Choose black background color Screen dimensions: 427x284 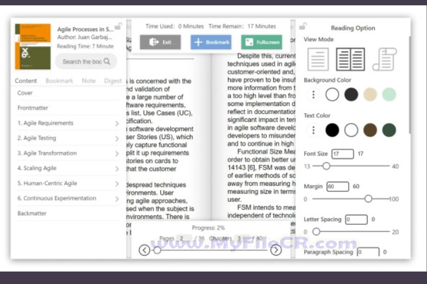(x=351, y=95)
